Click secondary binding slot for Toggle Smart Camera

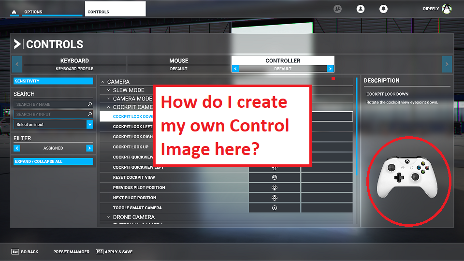point(327,208)
